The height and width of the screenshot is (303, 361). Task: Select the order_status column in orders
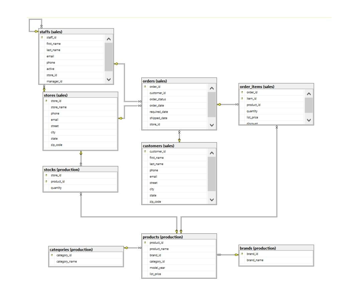coord(175,99)
